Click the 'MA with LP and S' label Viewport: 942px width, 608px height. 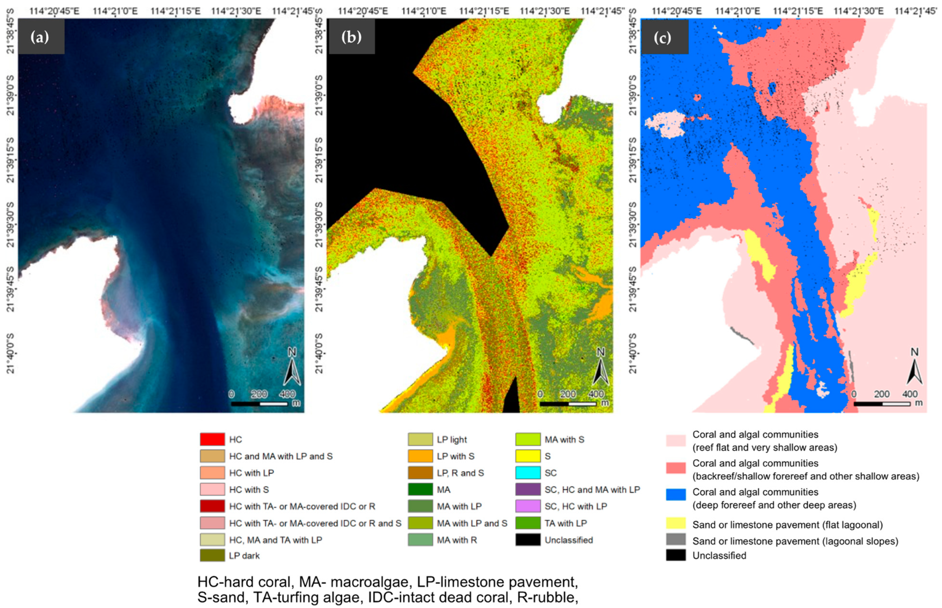click(472, 523)
